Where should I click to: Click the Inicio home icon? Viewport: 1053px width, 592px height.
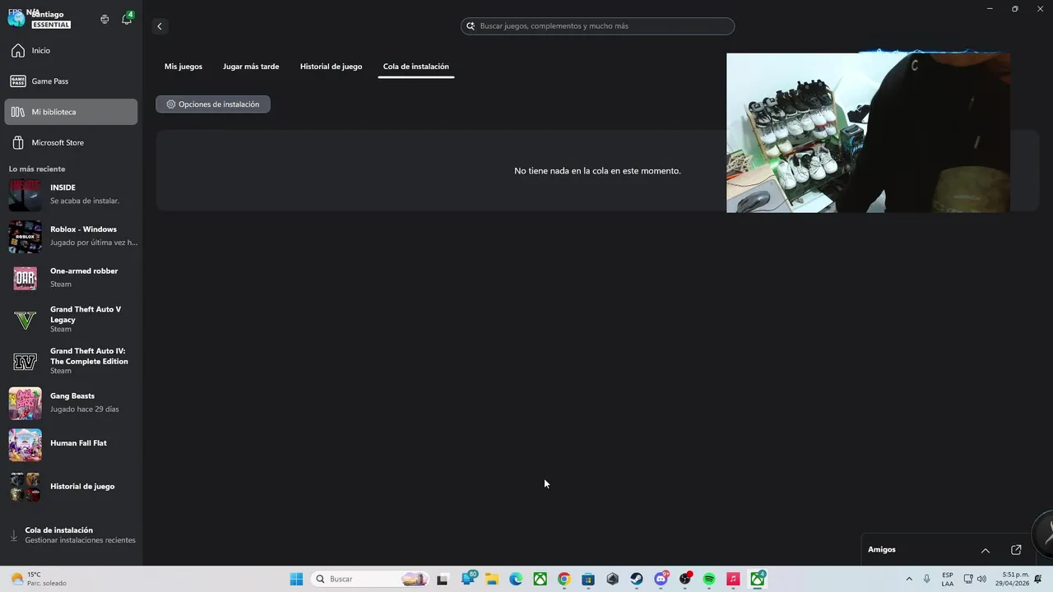(18, 51)
